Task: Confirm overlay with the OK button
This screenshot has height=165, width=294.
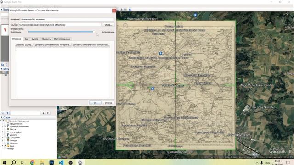Action: point(95,103)
